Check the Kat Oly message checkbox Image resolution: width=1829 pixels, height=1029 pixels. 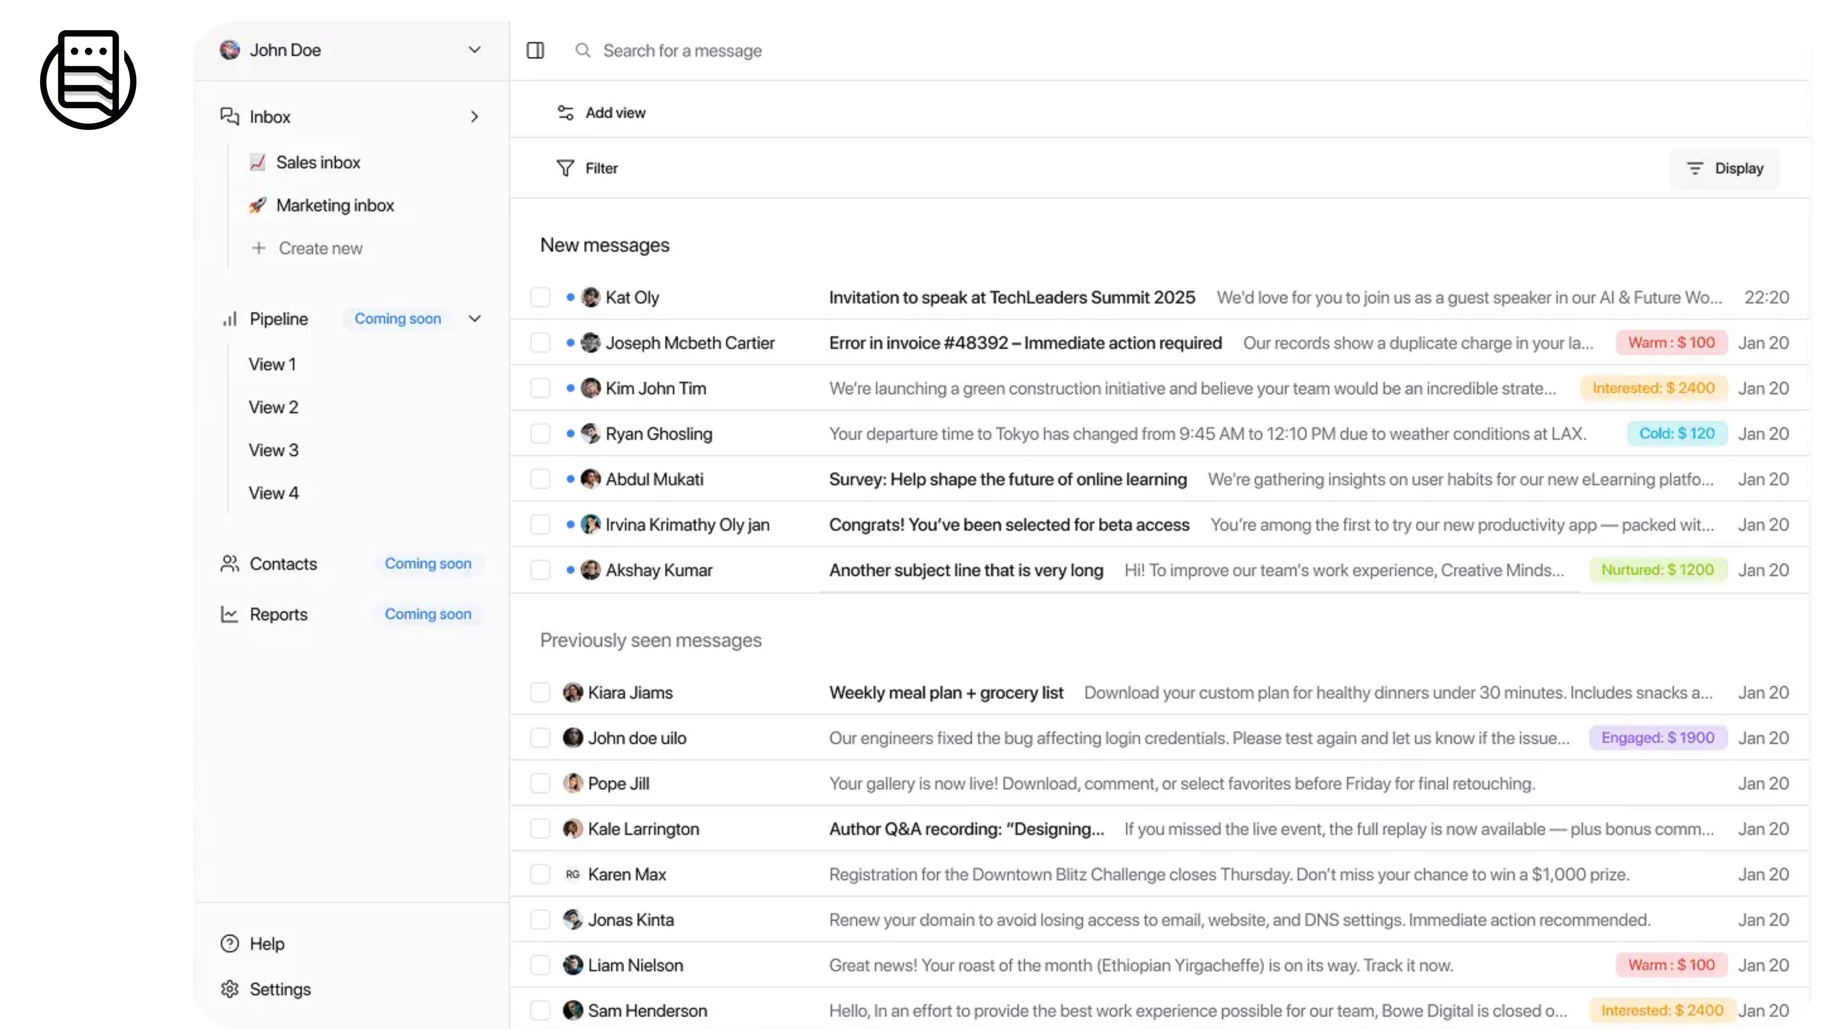(x=540, y=298)
